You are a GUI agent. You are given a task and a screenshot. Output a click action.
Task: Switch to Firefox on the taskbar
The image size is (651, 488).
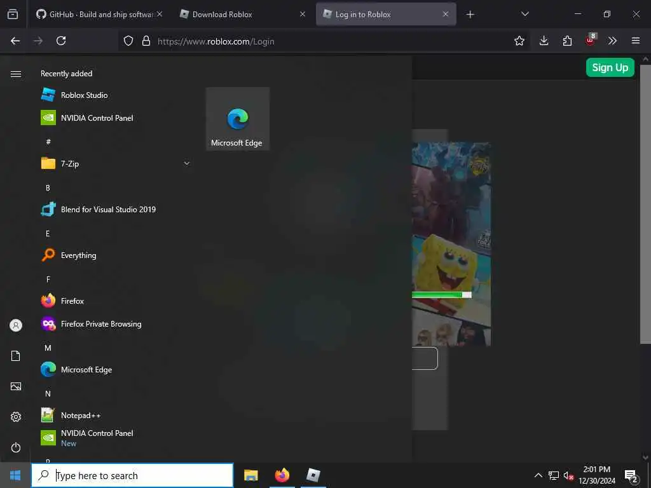click(282, 475)
